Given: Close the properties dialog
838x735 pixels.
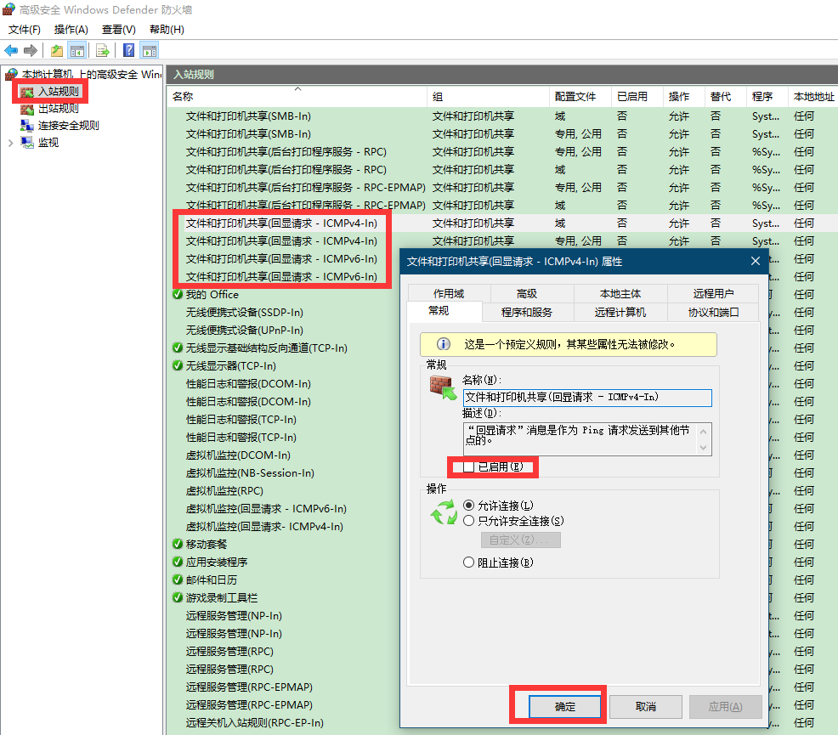Looking at the screenshot, I should tap(756, 261).
